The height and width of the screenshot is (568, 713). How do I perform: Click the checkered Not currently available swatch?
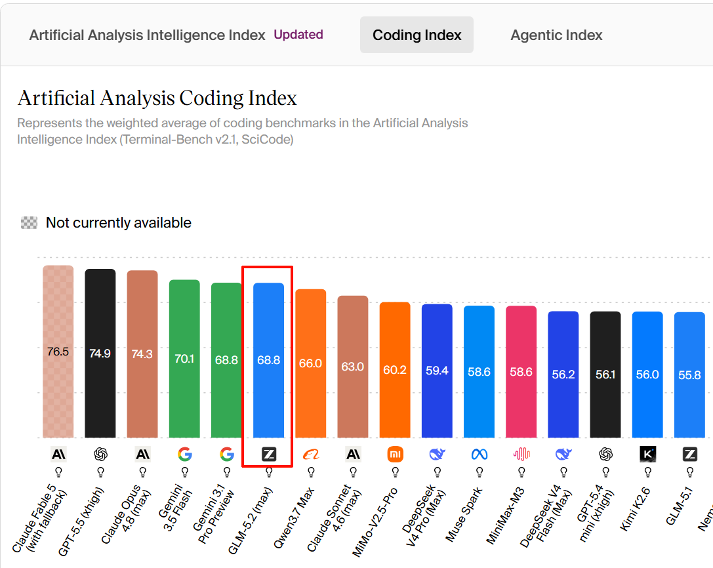coord(29,223)
